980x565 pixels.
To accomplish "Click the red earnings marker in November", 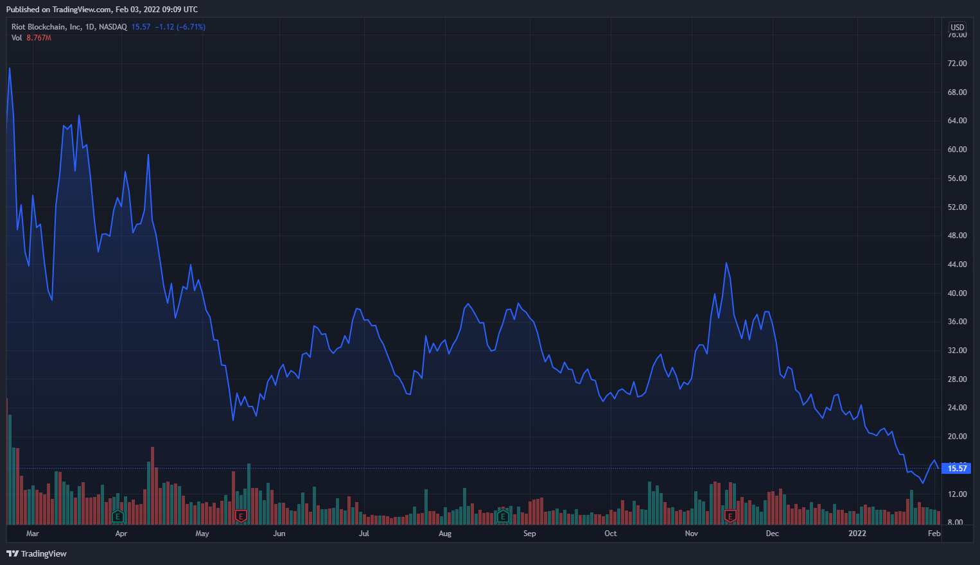I will click(730, 516).
